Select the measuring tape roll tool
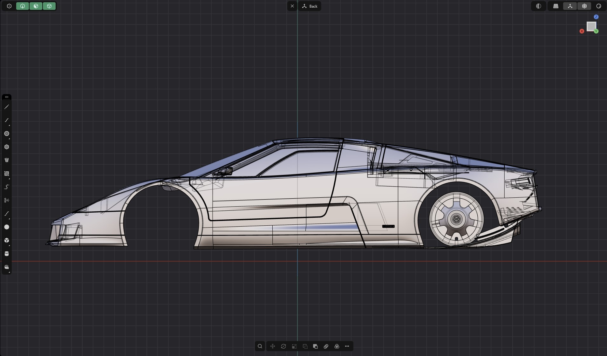The width and height of the screenshot is (607, 356). point(7,267)
